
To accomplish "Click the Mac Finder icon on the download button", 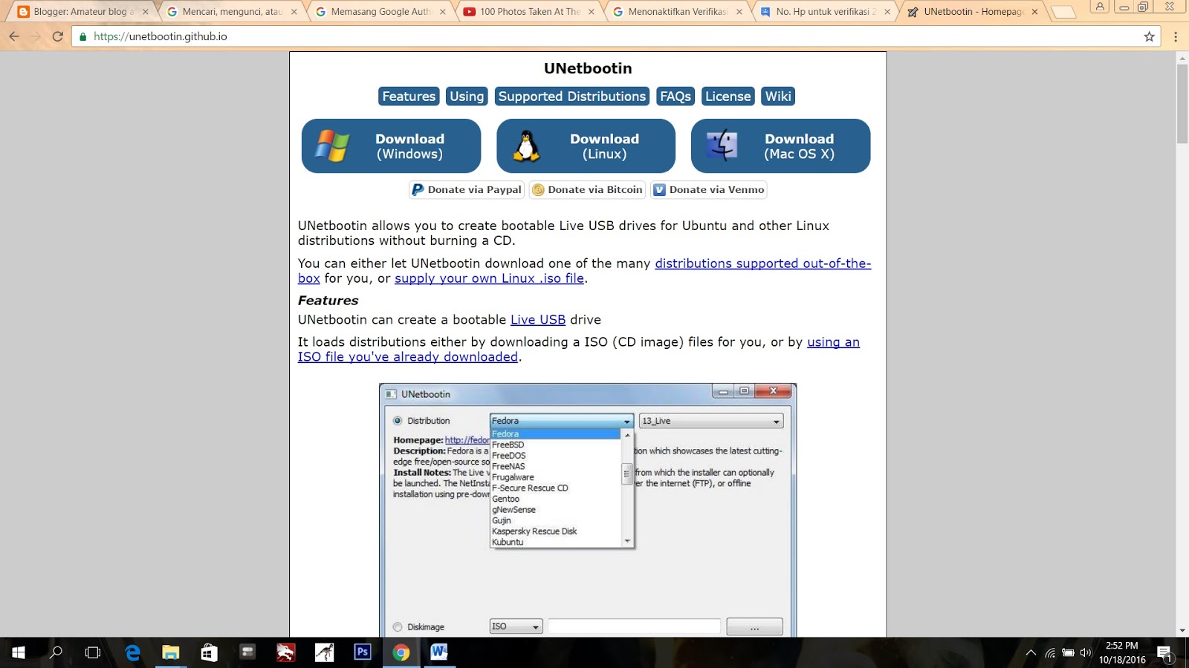I will 722,145.
